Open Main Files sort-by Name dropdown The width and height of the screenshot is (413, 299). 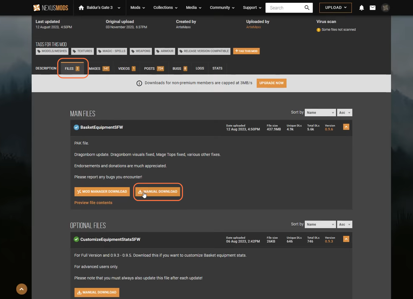point(320,113)
